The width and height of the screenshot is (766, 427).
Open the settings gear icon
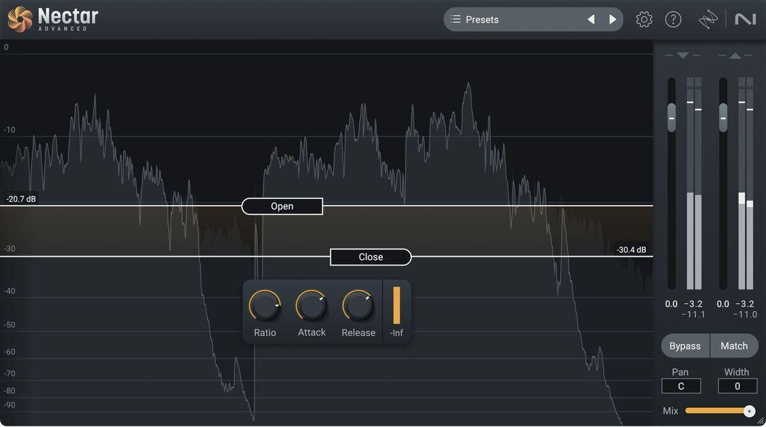[644, 20]
